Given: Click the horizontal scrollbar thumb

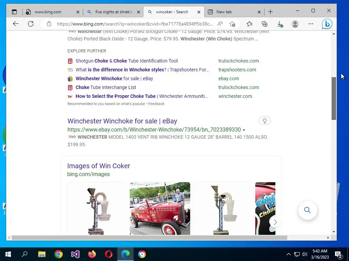Looking at the screenshot, I should 150,238.
